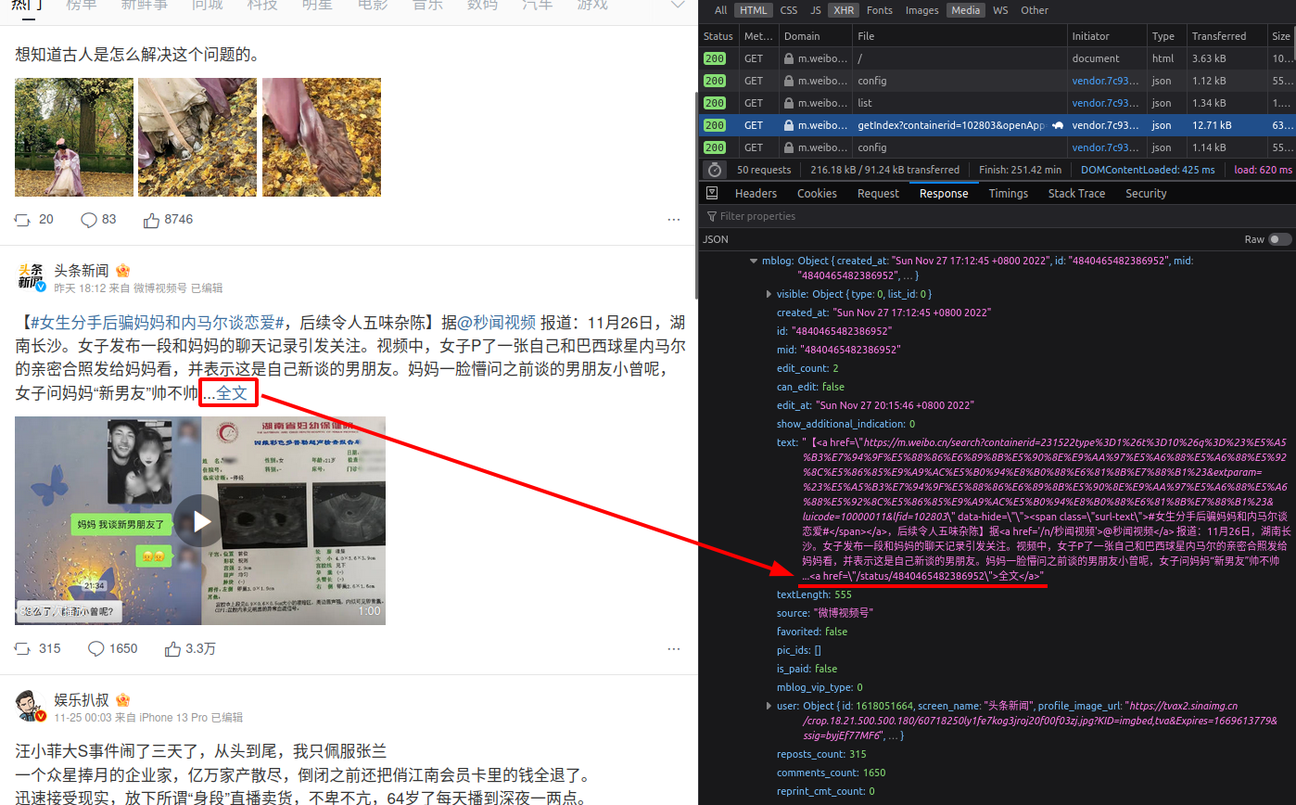Toggle the HTML request filter

pyautogui.click(x=753, y=10)
